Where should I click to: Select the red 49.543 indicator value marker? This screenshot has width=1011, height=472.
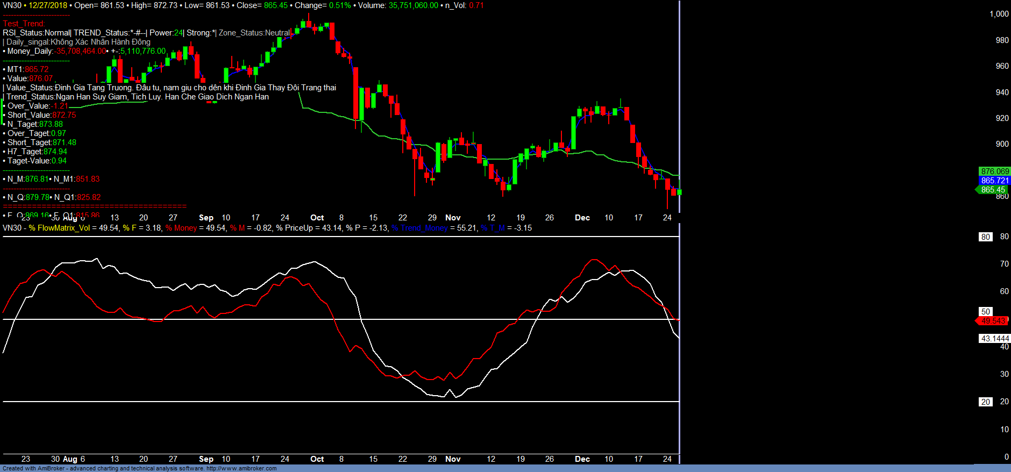pyautogui.click(x=992, y=321)
